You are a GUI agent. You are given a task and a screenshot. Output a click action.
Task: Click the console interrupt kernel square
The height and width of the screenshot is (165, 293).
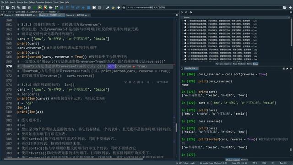coord(283,69)
